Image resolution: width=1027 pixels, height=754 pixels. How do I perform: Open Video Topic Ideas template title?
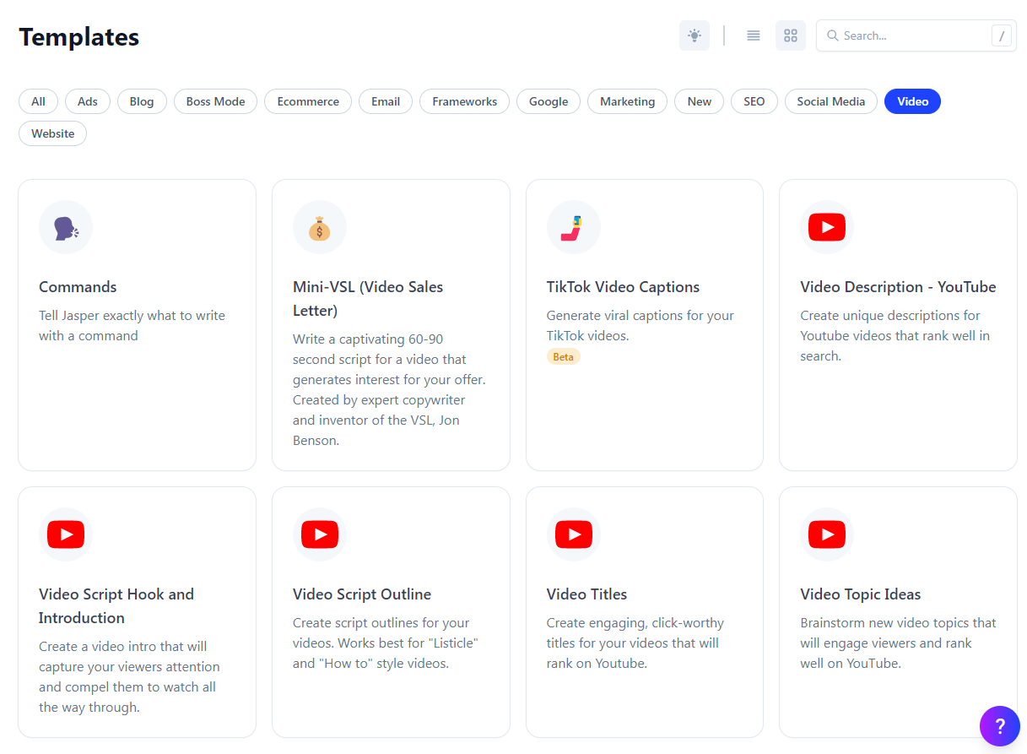[x=860, y=594]
